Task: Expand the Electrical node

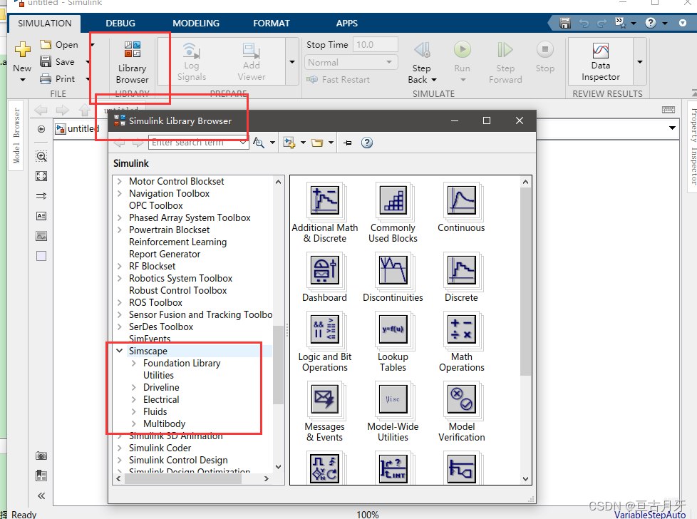Action: click(134, 399)
